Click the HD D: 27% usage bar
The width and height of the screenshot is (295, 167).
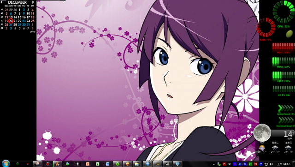pos(283,61)
